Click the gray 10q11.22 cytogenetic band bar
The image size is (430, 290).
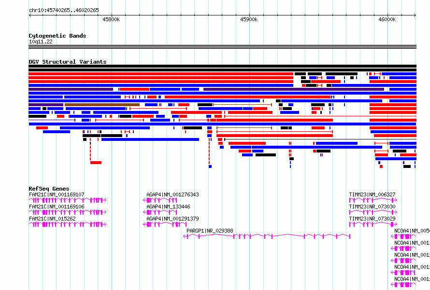coord(222,47)
